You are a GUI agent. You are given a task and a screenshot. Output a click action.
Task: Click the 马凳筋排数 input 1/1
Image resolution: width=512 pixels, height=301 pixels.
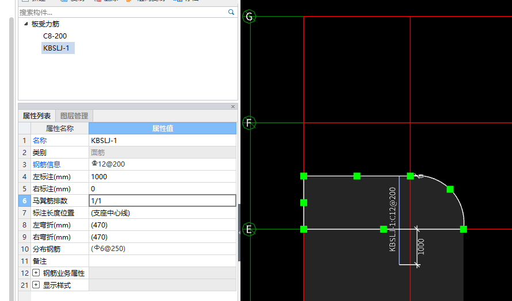[x=163, y=201]
